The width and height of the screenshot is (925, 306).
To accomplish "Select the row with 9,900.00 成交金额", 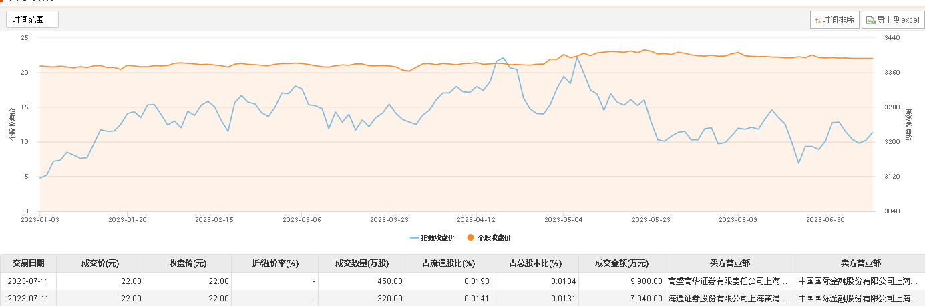I will click(462, 281).
